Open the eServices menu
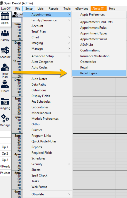 pyautogui.click(x=82, y=9)
